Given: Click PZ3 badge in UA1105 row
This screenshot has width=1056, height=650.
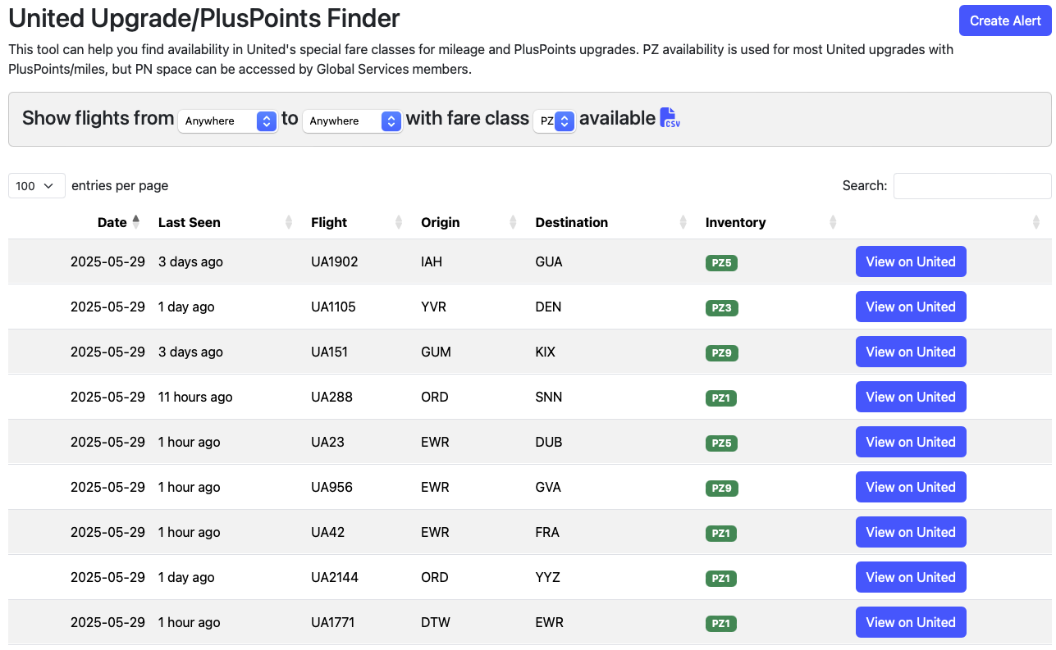Looking at the screenshot, I should (x=721, y=308).
